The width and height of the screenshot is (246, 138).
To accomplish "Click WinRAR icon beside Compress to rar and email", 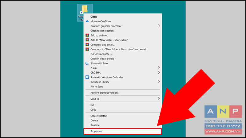I will coord(87,49).
